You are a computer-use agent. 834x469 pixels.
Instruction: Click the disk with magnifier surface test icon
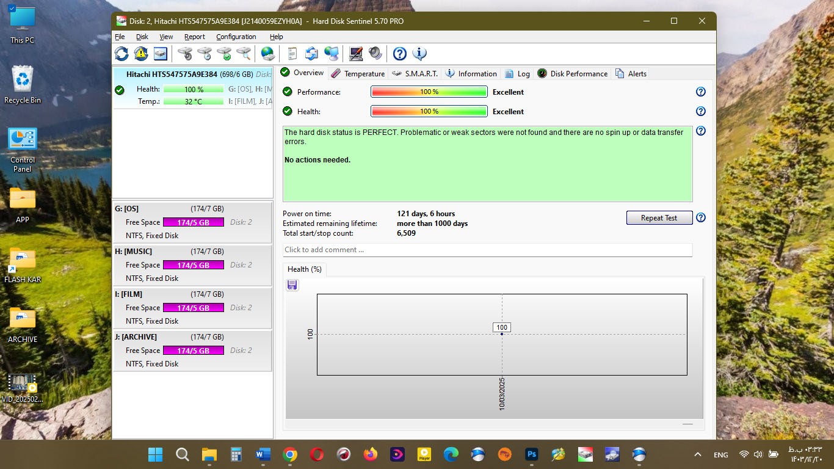point(244,54)
